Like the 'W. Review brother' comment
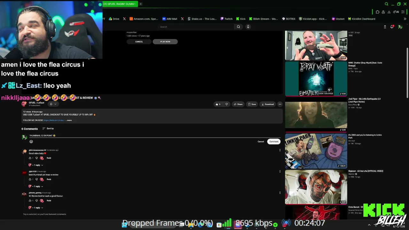The image size is (409, 230). point(30,201)
